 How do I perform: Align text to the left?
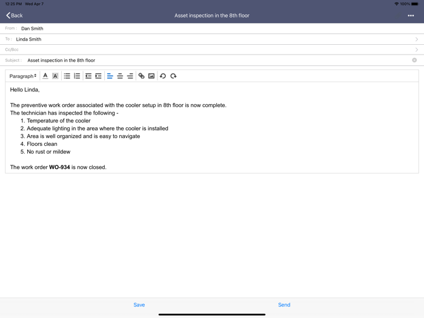pyautogui.click(x=110, y=76)
